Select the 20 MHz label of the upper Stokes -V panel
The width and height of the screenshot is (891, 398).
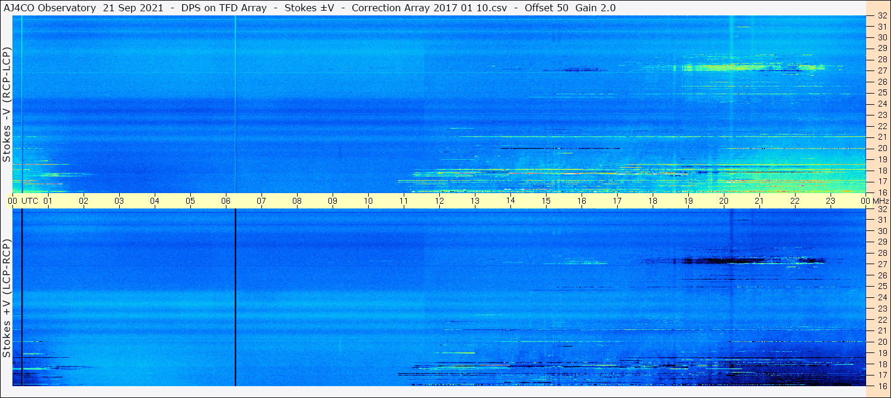pos(882,148)
